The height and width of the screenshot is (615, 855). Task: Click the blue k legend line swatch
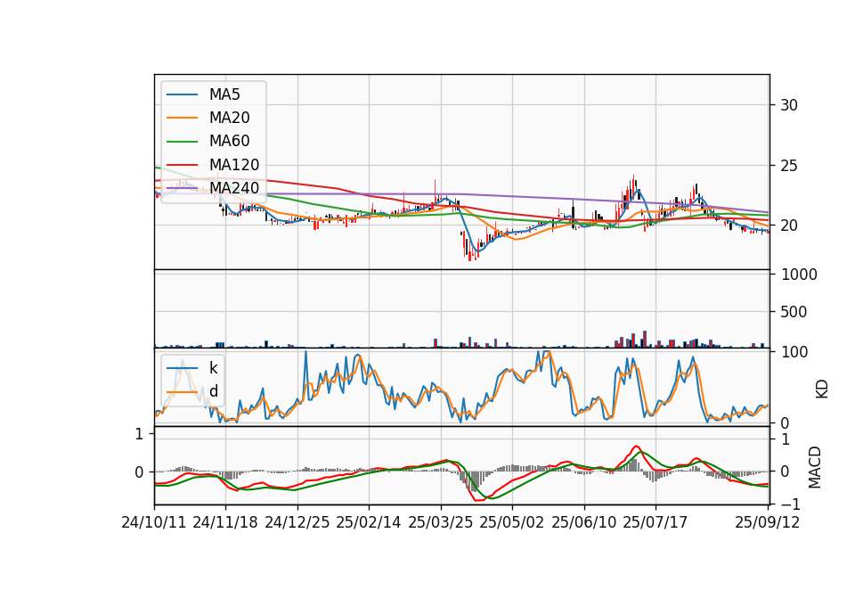point(182,368)
